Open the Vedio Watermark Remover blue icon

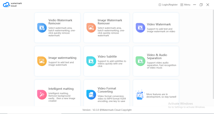click(x=42, y=28)
